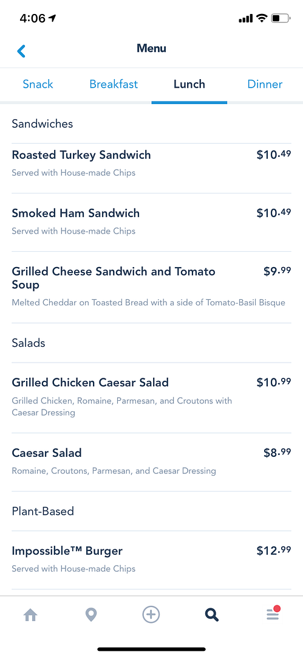Switch to the Snack tab
This screenshot has height=657, width=303.
[x=38, y=84]
